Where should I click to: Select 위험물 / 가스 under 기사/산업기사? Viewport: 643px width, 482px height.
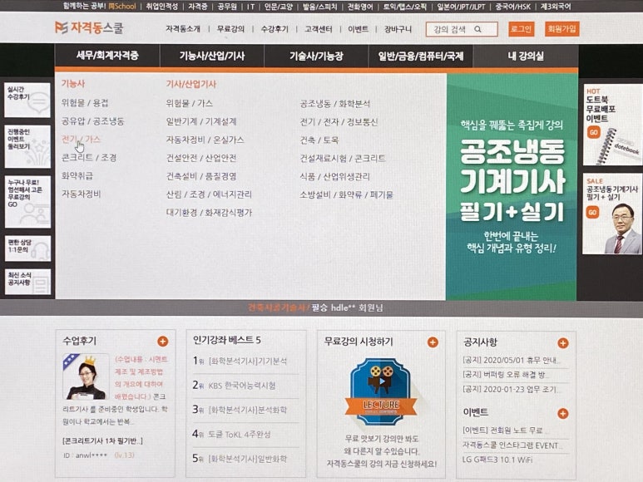tap(190, 103)
